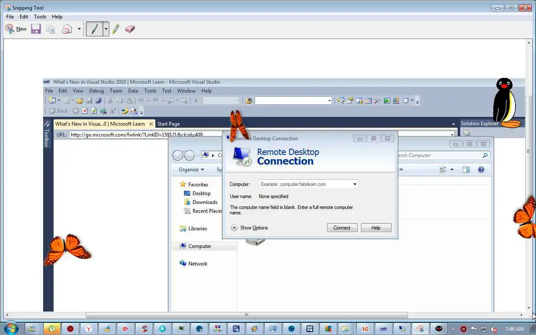This screenshot has height=335, width=536.
Task: Click the Snipping Tool horizontal scrollbar
Action: (x=247, y=315)
